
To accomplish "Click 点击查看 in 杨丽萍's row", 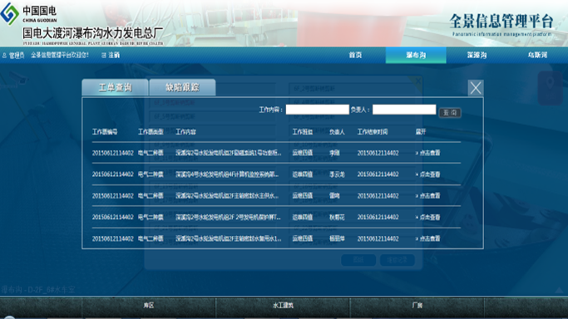I will click(427, 238).
